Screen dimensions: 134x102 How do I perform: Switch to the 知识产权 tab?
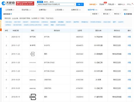[x=92, y=10]
